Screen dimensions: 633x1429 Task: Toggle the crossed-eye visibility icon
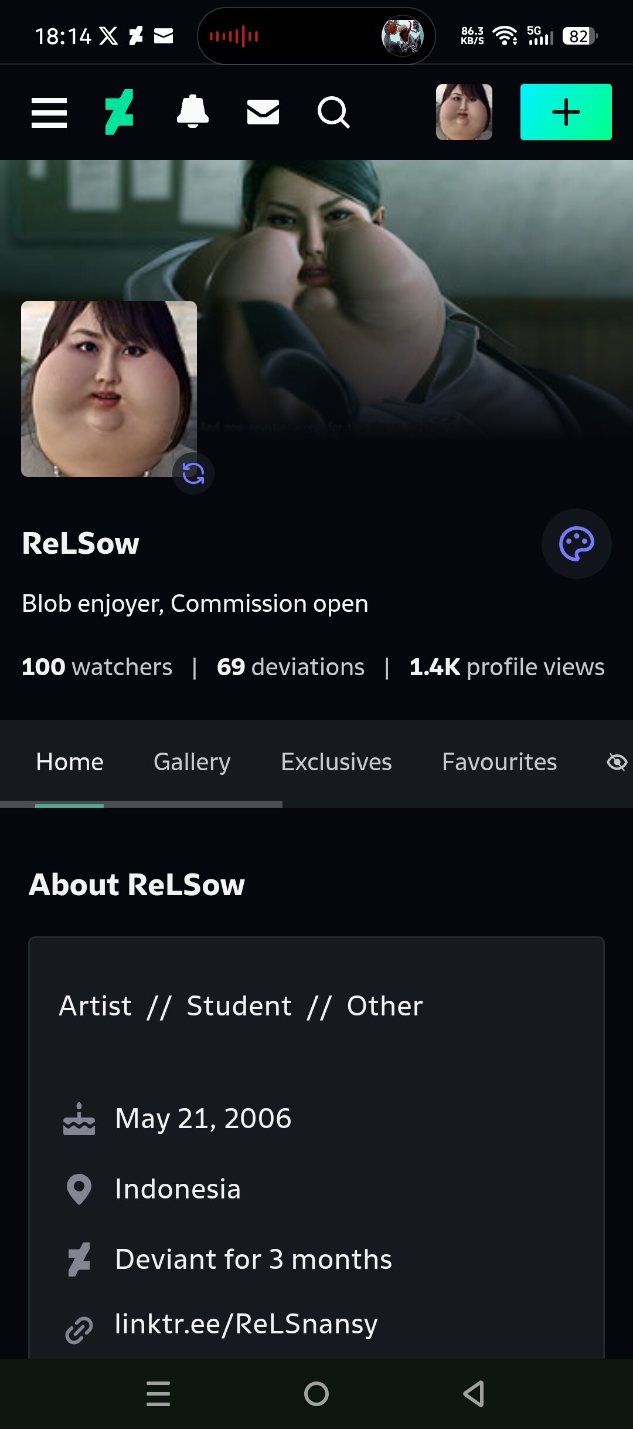tap(617, 762)
